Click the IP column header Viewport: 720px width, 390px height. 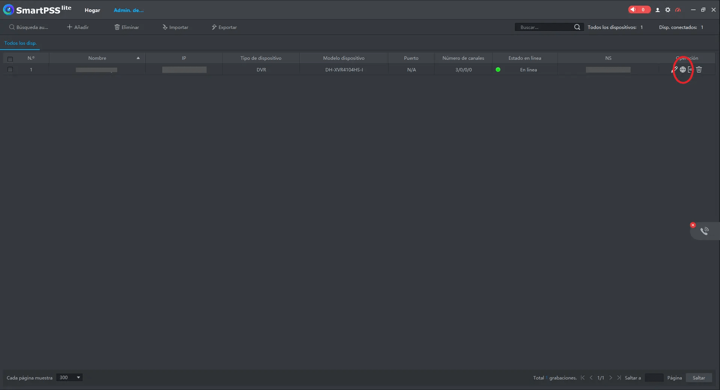[184, 58]
